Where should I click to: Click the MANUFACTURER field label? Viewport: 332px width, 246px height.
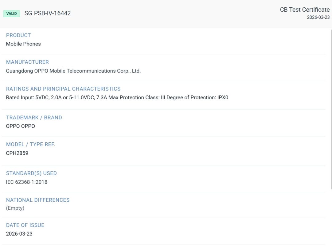click(28, 62)
